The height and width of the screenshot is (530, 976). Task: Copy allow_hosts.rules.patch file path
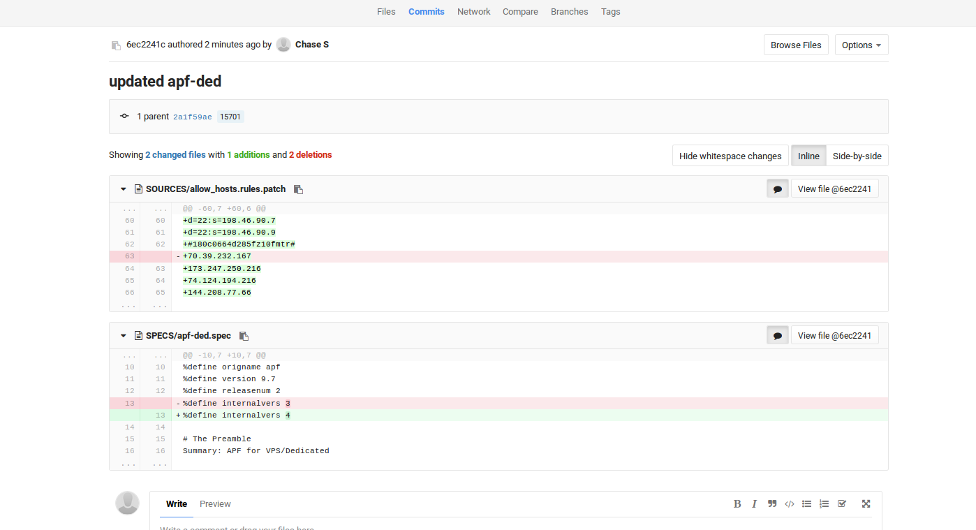pyautogui.click(x=298, y=189)
